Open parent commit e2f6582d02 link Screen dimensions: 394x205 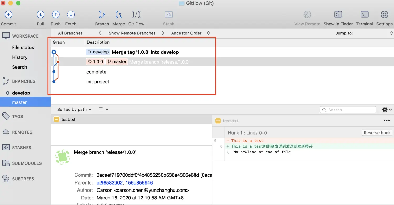click(110, 183)
